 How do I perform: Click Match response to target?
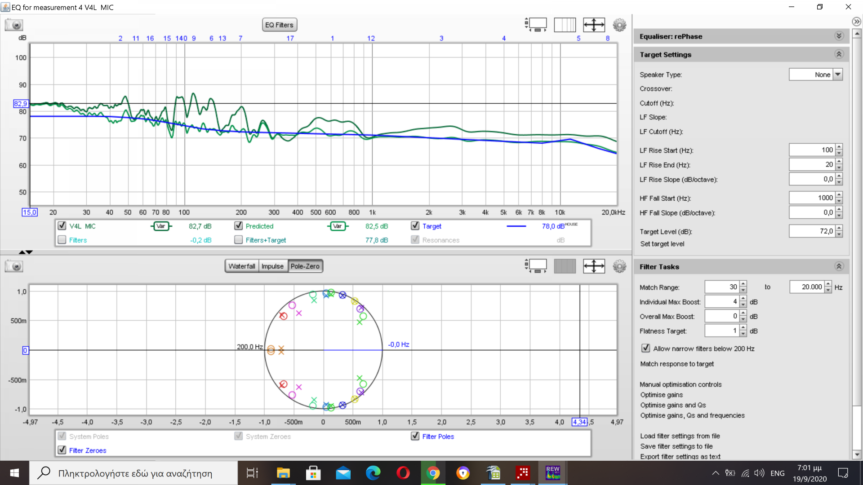676,364
